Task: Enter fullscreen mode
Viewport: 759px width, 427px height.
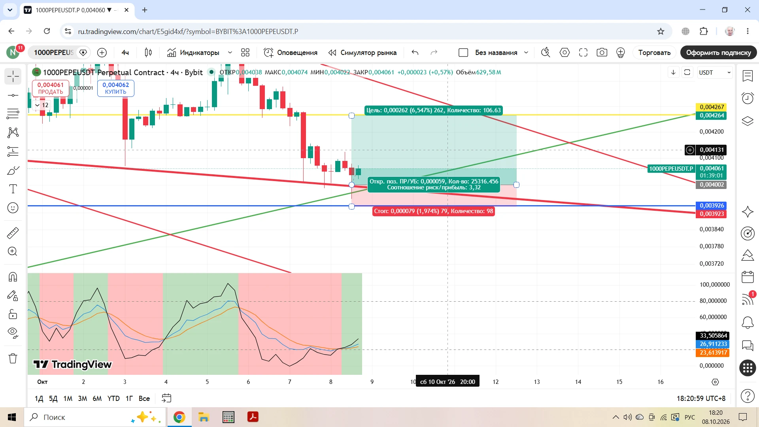Action: (x=583, y=53)
